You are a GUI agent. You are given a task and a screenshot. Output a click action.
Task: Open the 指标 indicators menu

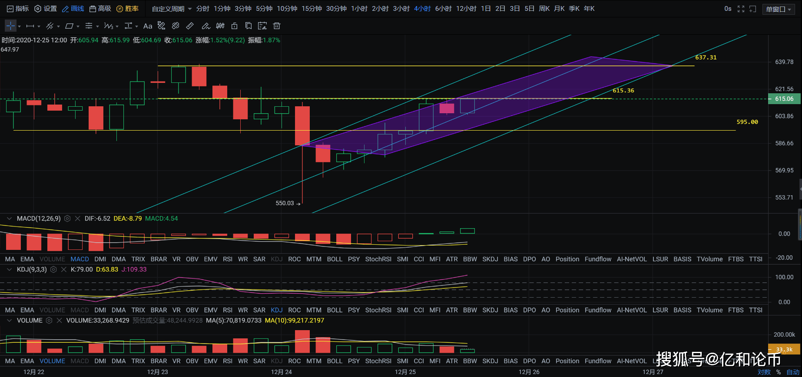tap(18, 9)
